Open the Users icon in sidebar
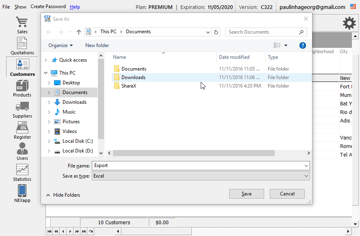This screenshot has width=360, height=236. pyautogui.click(x=22, y=149)
